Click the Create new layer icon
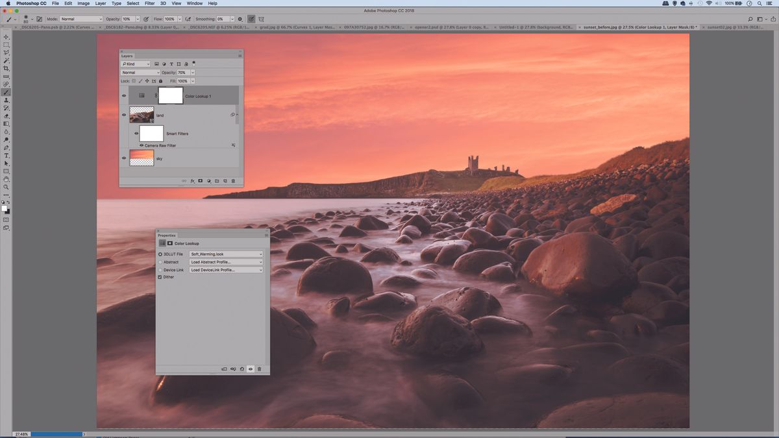Viewport: 779px width, 438px height. (225, 180)
